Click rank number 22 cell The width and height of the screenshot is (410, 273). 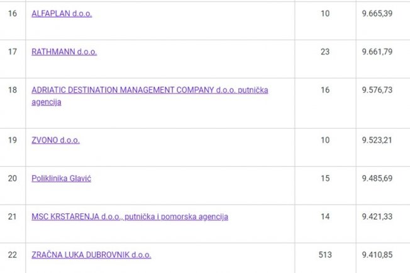click(x=13, y=255)
